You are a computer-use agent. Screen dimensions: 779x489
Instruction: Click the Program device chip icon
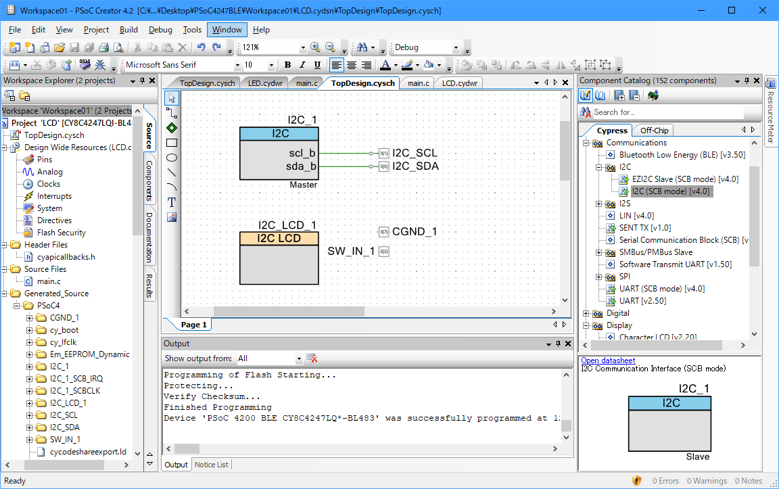point(85,65)
